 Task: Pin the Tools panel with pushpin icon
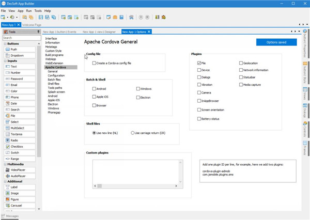tap(39, 32)
